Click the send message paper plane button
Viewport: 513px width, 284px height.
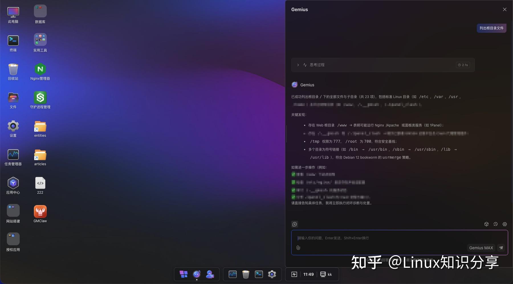(x=501, y=248)
